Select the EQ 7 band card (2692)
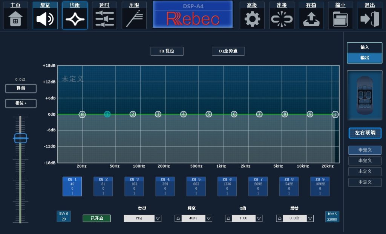Image resolution: width=386 pixels, height=234 pixels. 258,186
